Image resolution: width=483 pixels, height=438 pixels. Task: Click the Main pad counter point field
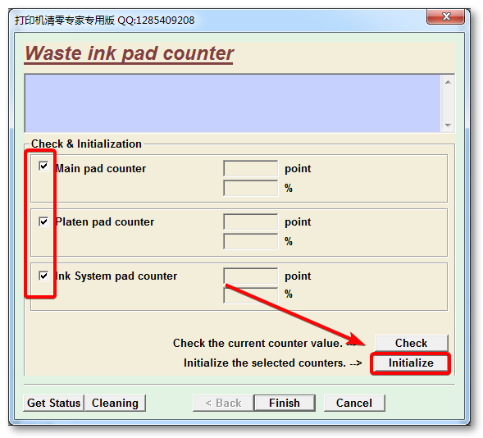pyautogui.click(x=251, y=168)
